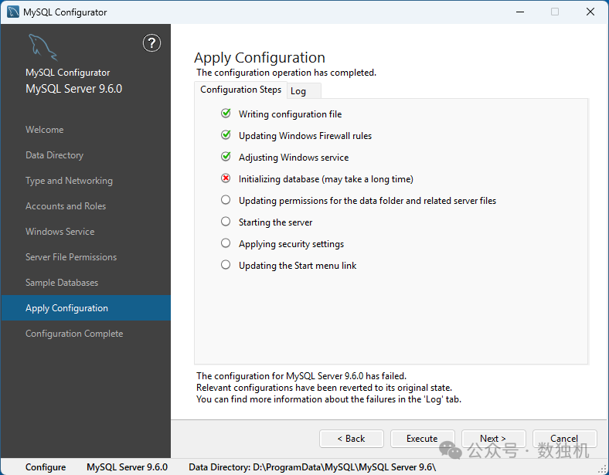Click empty status circle beside Applying security settings
This screenshot has width=609, height=475.
point(226,243)
